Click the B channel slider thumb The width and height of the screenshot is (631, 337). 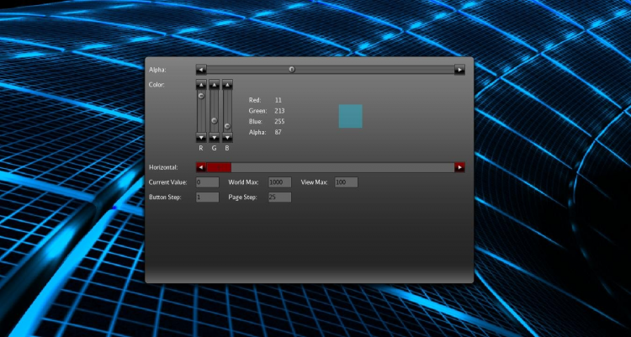tap(227, 126)
